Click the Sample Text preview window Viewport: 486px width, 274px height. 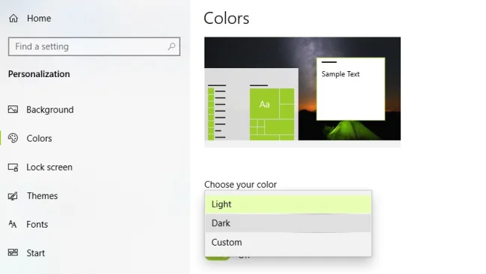coord(350,89)
